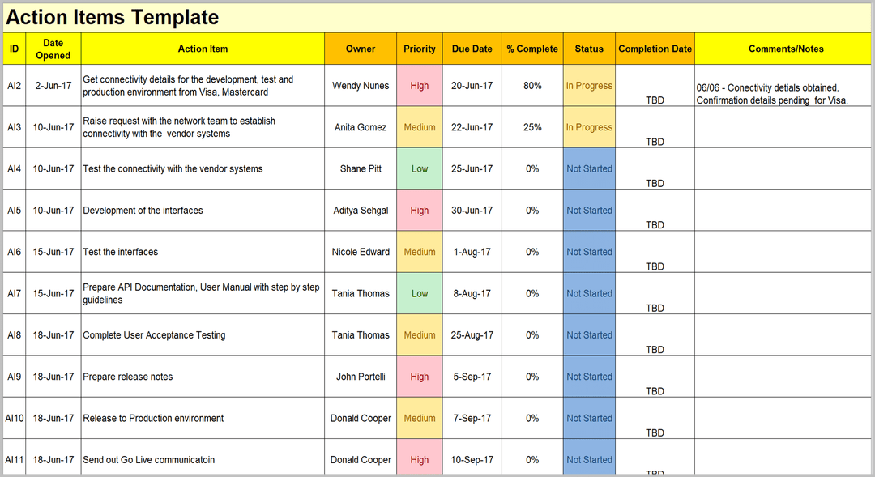Click the High priority cell for AI2
Screen dimensions: 875x477
[x=420, y=86]
